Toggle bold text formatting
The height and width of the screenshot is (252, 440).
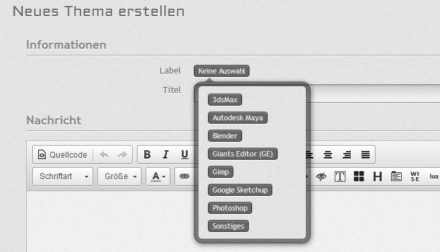[147, 154]
